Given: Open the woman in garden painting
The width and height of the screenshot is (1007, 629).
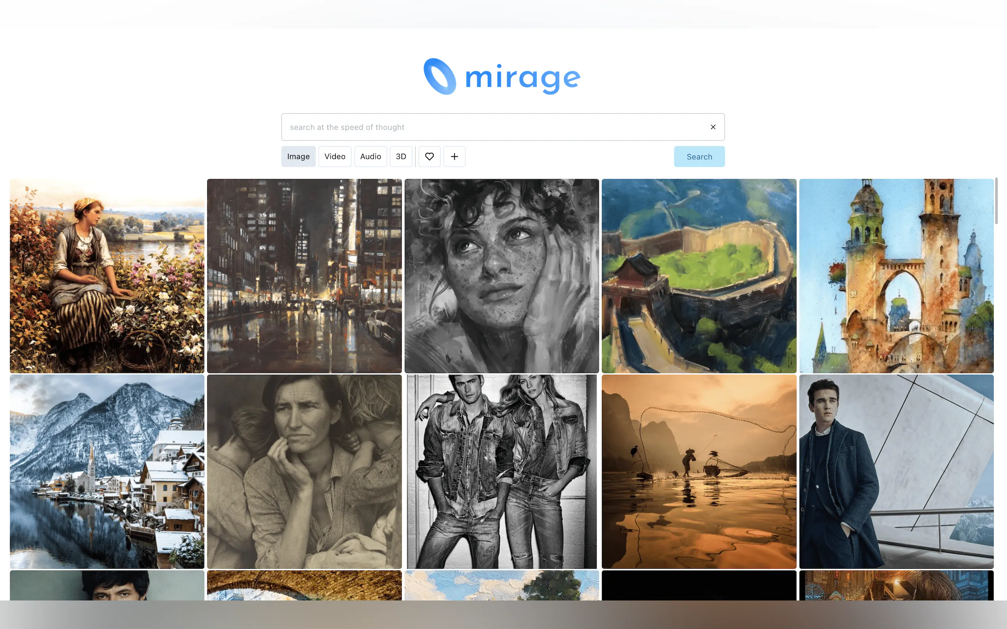Looking at the screenshot, I should pyautogui.click(x=107, y=276).
